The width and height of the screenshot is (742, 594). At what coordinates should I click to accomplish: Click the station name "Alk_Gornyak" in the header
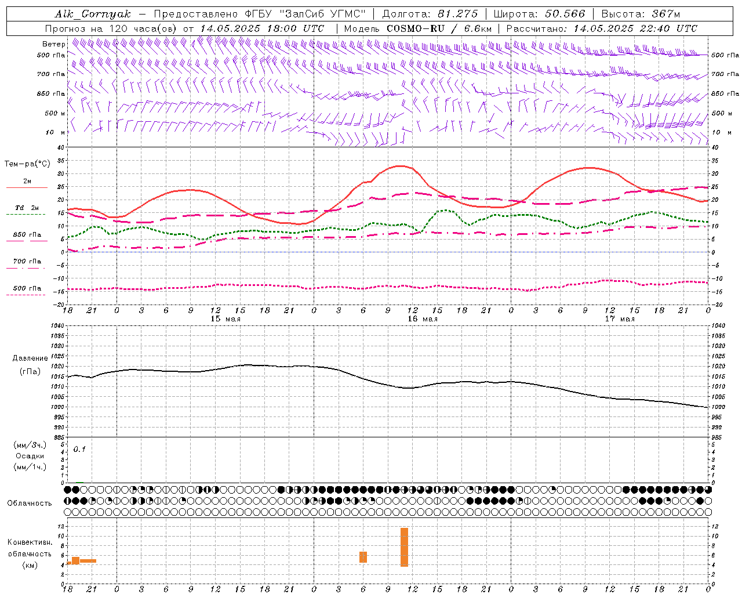(93, 14)
